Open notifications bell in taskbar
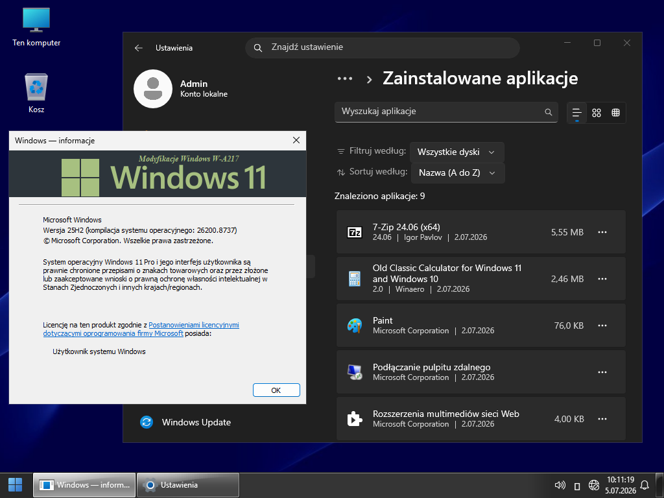The image size is (664, 498). tap(645, 485)
